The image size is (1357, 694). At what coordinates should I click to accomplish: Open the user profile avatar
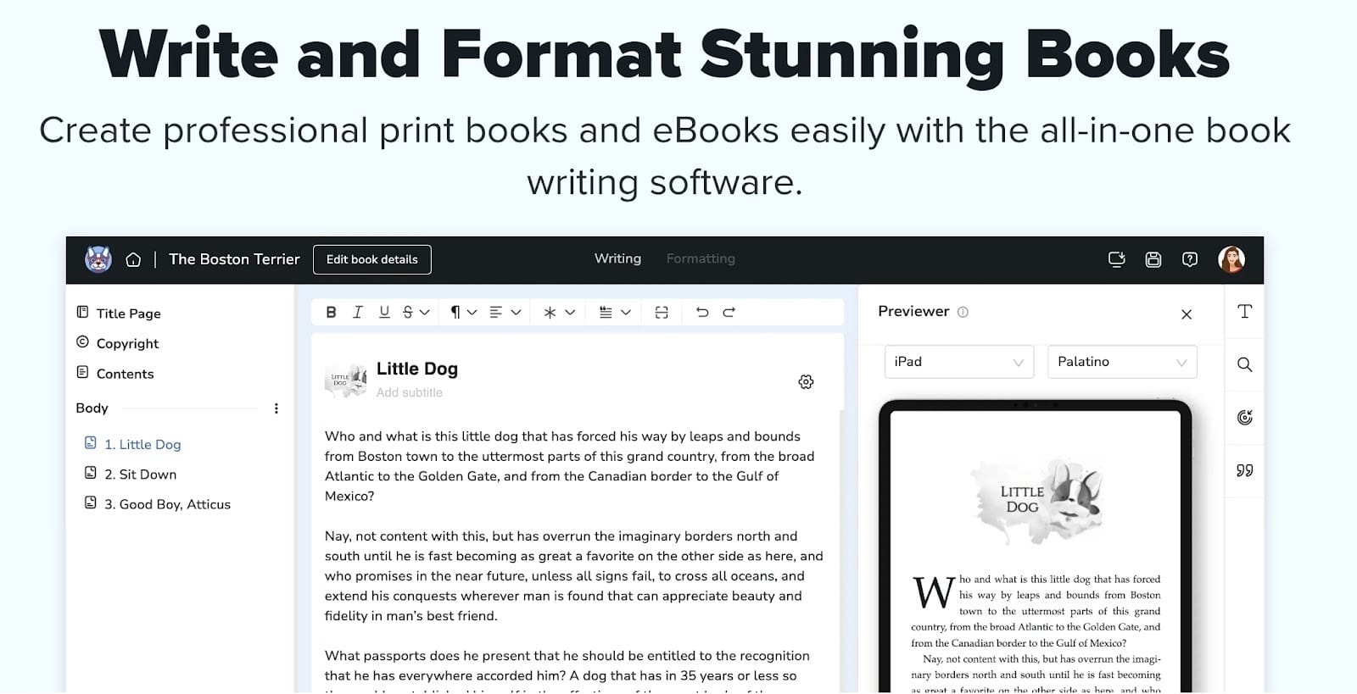[x=1231, y=259]
